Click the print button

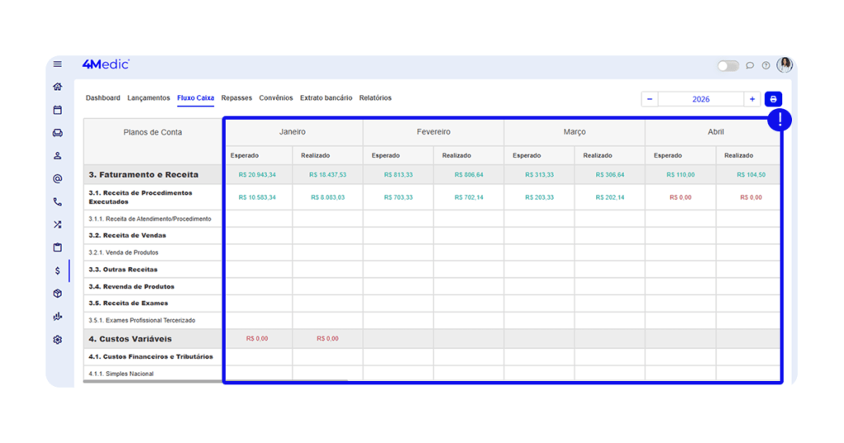(x=773, y=99)
